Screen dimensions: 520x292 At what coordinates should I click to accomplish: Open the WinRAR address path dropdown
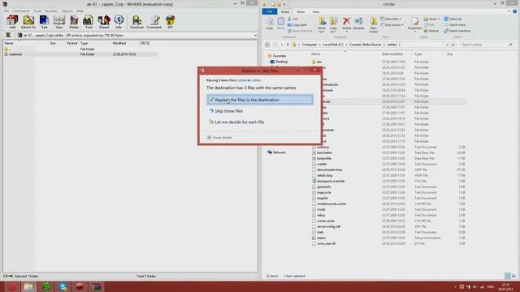pyautogui.click(x=255, y=35)
